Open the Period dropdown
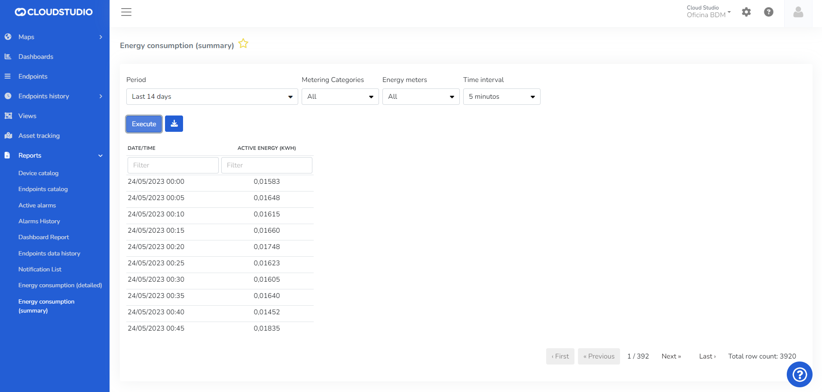 point(212,97)
